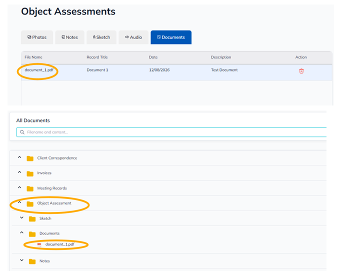The width and height of the screenshot is (353, 277).
Task: Click the Filename and content search field
Action: click(171, 132)
